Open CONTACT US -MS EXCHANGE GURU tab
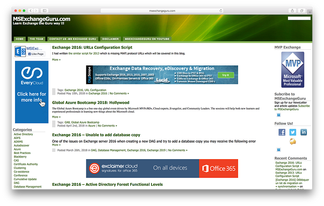Viewport: 324px width, 206px height. pyautogui.click(x=72, y=39)
